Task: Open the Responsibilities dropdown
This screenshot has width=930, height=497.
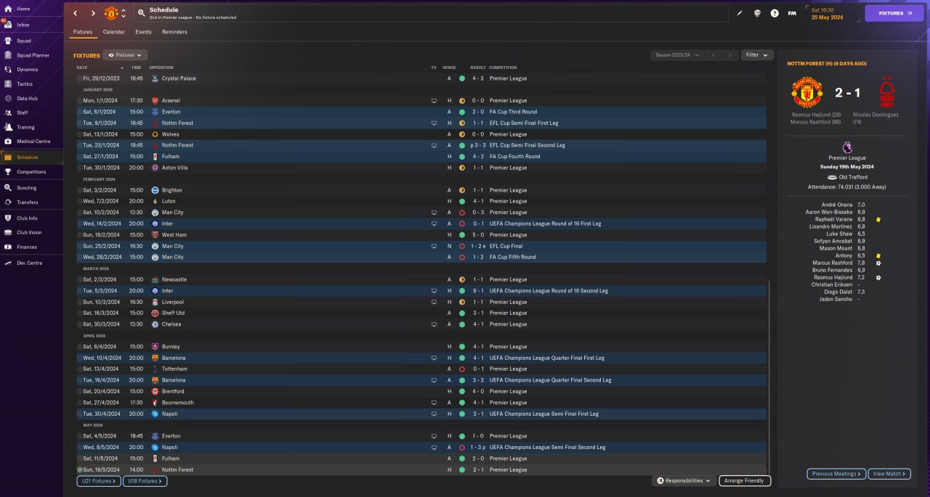Action: tap(684, 480)
